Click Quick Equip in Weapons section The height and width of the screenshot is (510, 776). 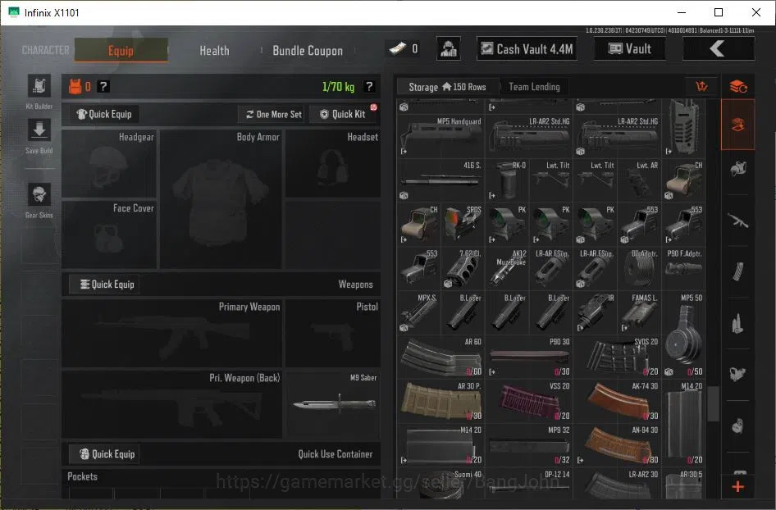tap(104, 285)
